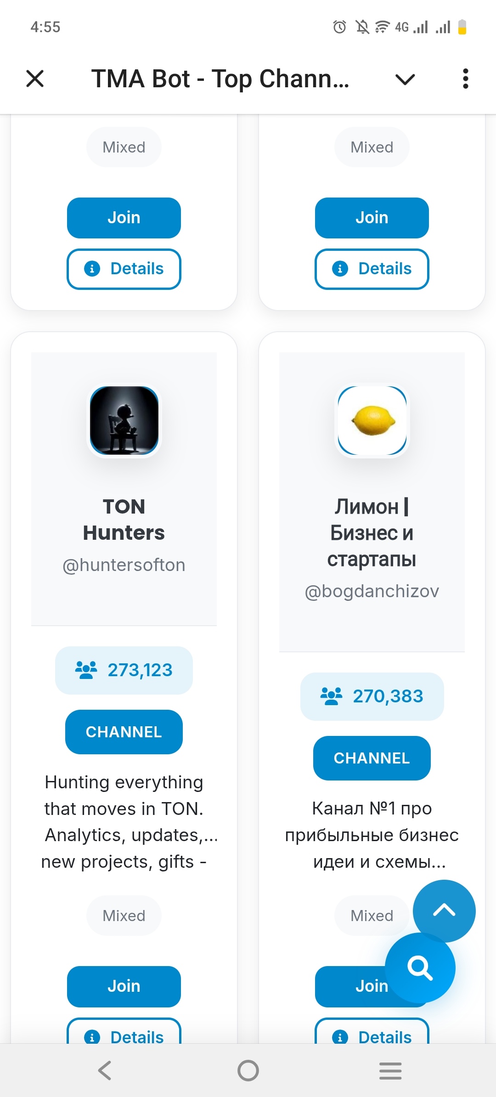Tap the members icon beside 273,123
Screen dimensions: 496x1097
(87, 670)
